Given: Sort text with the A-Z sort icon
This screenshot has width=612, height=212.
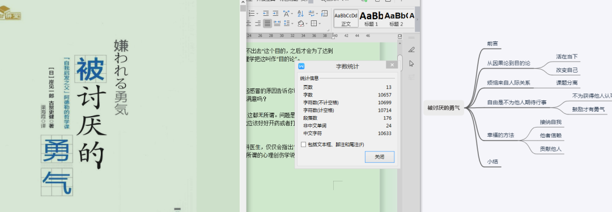Looking at the screenshot, I should pos(300,13).
